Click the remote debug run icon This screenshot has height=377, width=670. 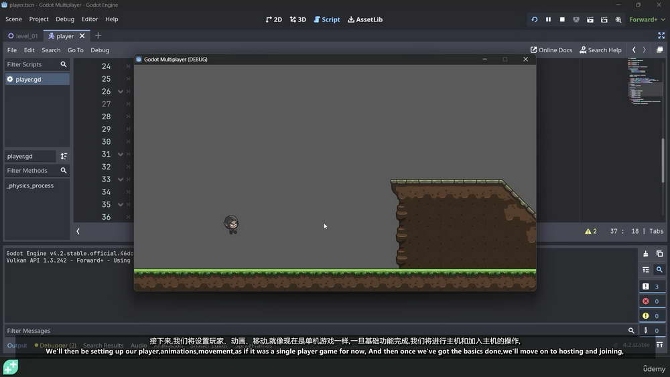576,19
